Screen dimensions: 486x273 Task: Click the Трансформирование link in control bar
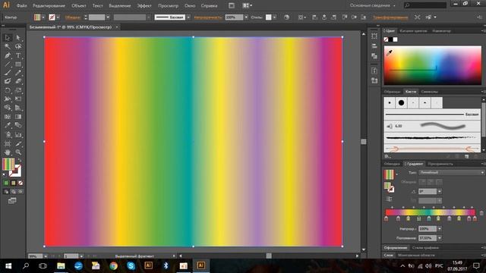click(x=390, y=17)
